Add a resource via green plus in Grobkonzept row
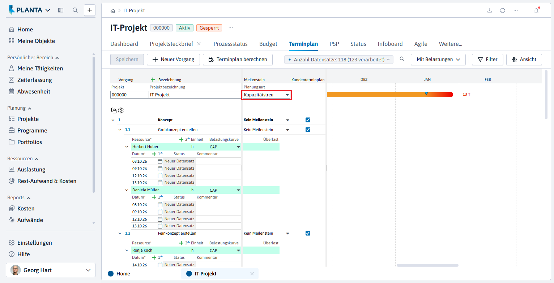The height and width of the screenshot is (283, 554). click(x=181, y=139)
